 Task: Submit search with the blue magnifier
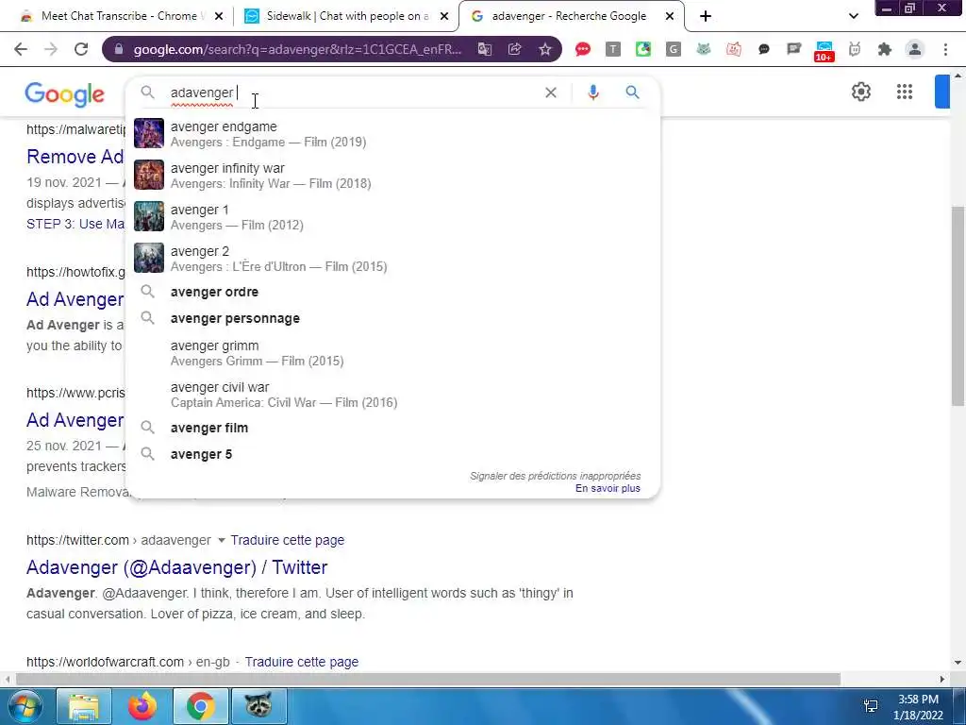tap(632, 93)
